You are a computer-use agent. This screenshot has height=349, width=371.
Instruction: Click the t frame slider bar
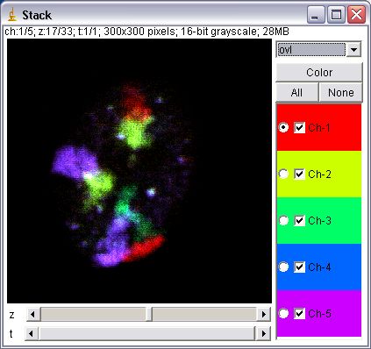(147, 333)
